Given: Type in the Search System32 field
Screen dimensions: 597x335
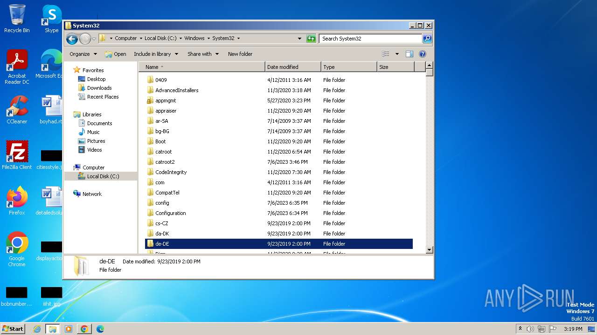Looking at the screenshot, I should pyautogui.click(x=370, y=39).
